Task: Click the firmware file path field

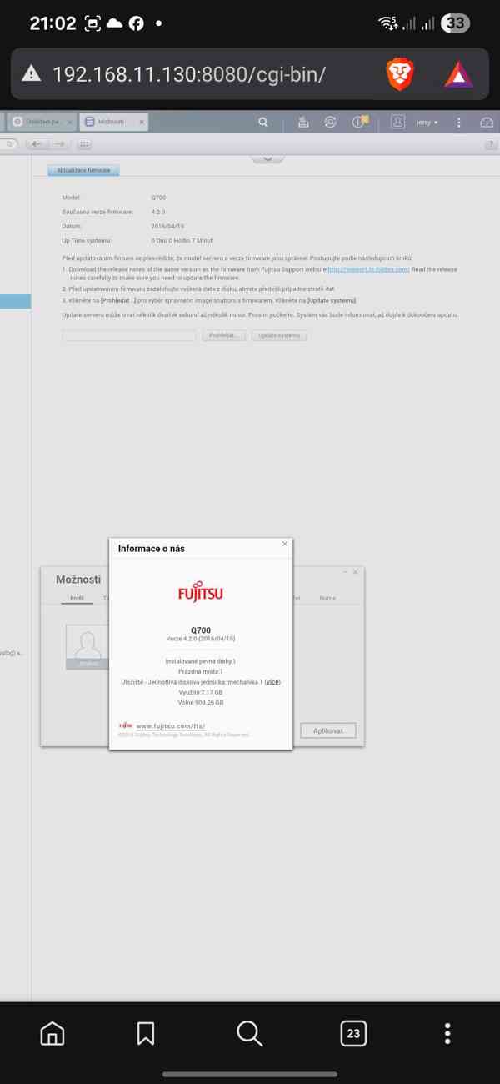Action: (129, 335)
